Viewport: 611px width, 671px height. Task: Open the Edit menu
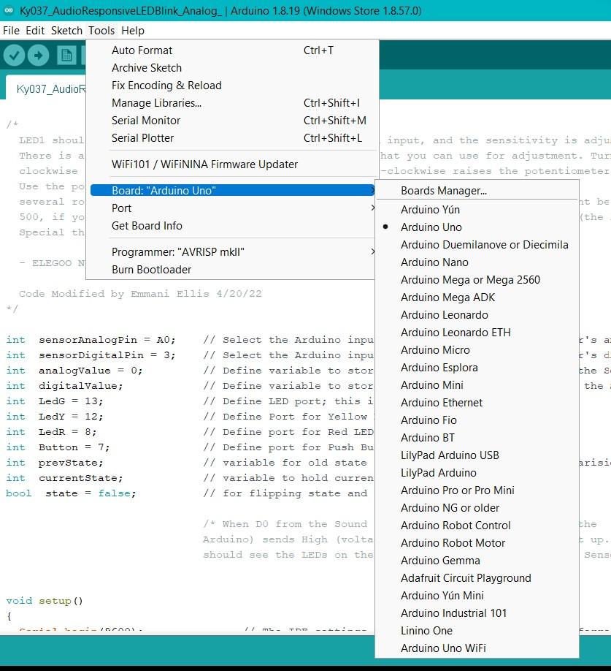pos(35,31)
